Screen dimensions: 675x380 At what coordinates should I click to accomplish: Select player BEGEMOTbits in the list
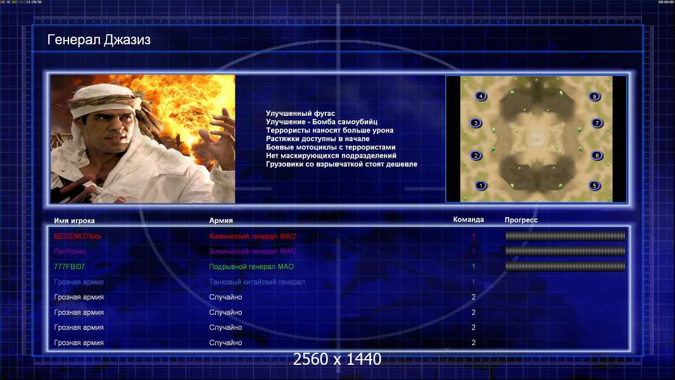click(x=77, y=236)
